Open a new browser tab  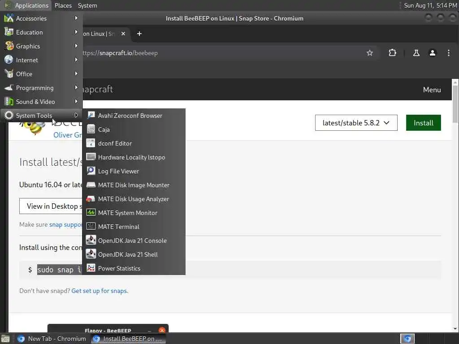click(x=139, y=34)
